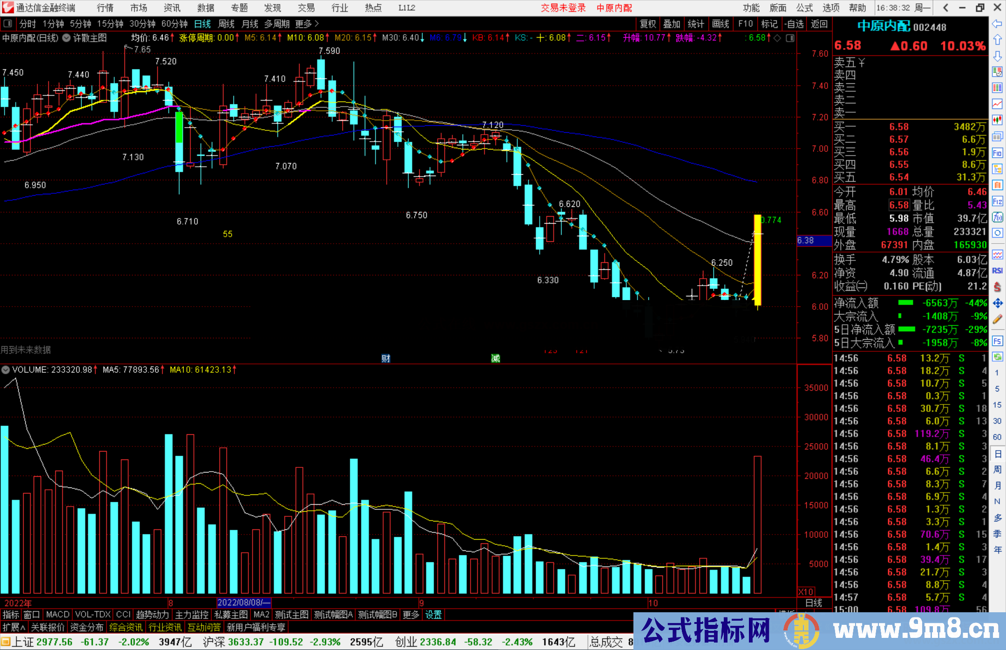Open the candlestick chart icon in sidebar
This screenshot has height=650, width=1006.
pyautogui.click(x=997, y=120)
